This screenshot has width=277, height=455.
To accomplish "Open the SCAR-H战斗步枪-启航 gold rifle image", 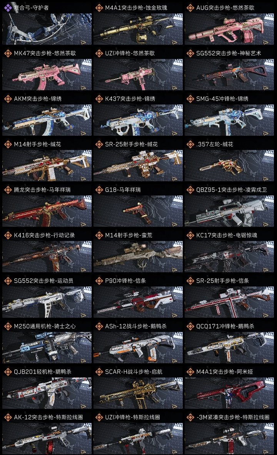I will coord(138,393).
